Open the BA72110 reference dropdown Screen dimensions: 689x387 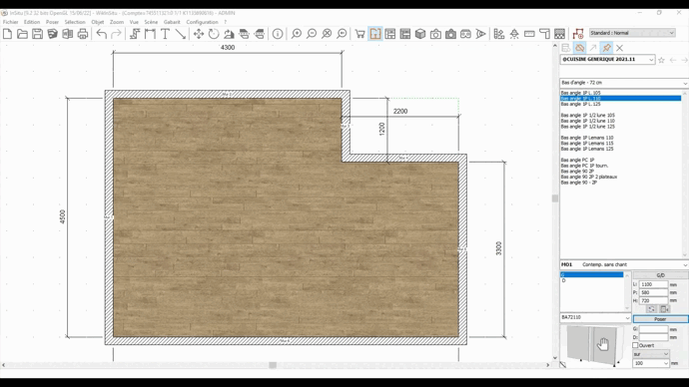click(595, 317)
